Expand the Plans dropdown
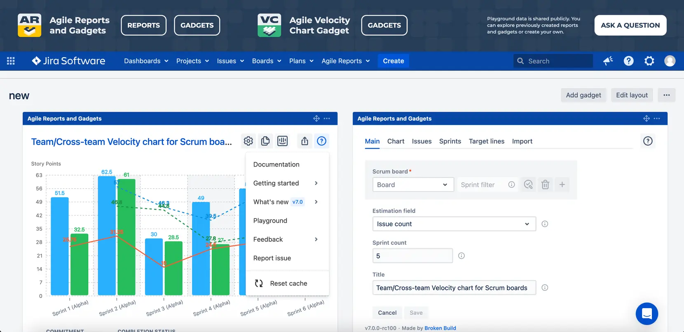This screenshot has width=684, height=332. [301, 61]
